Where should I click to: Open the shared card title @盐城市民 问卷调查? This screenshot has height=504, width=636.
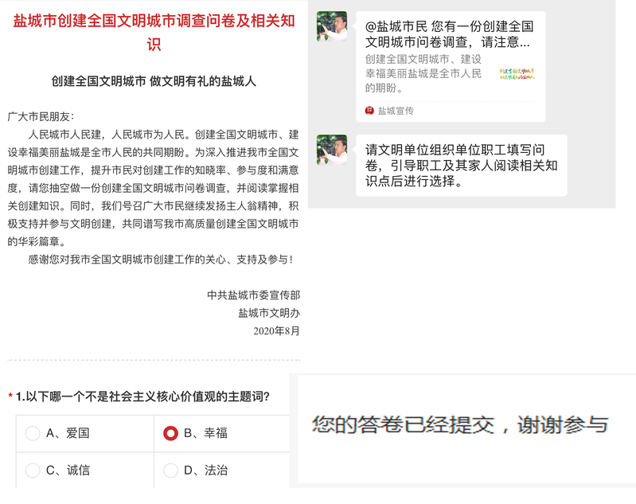click(x=450, y=34)
